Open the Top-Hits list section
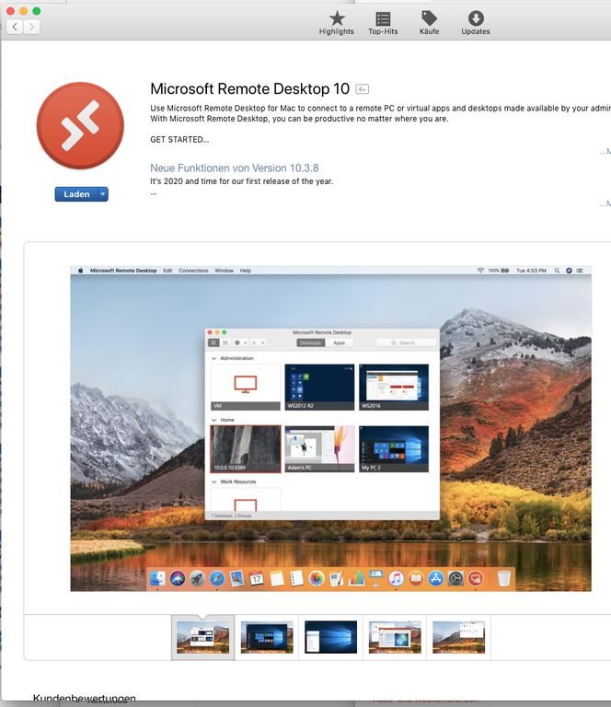611x707 pixels. point(383,23)
